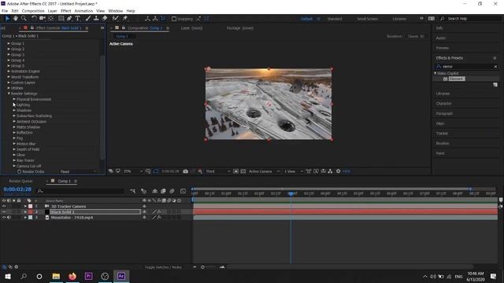Open the Active Camera 3D view dropdown

click(x=264, y=171)
